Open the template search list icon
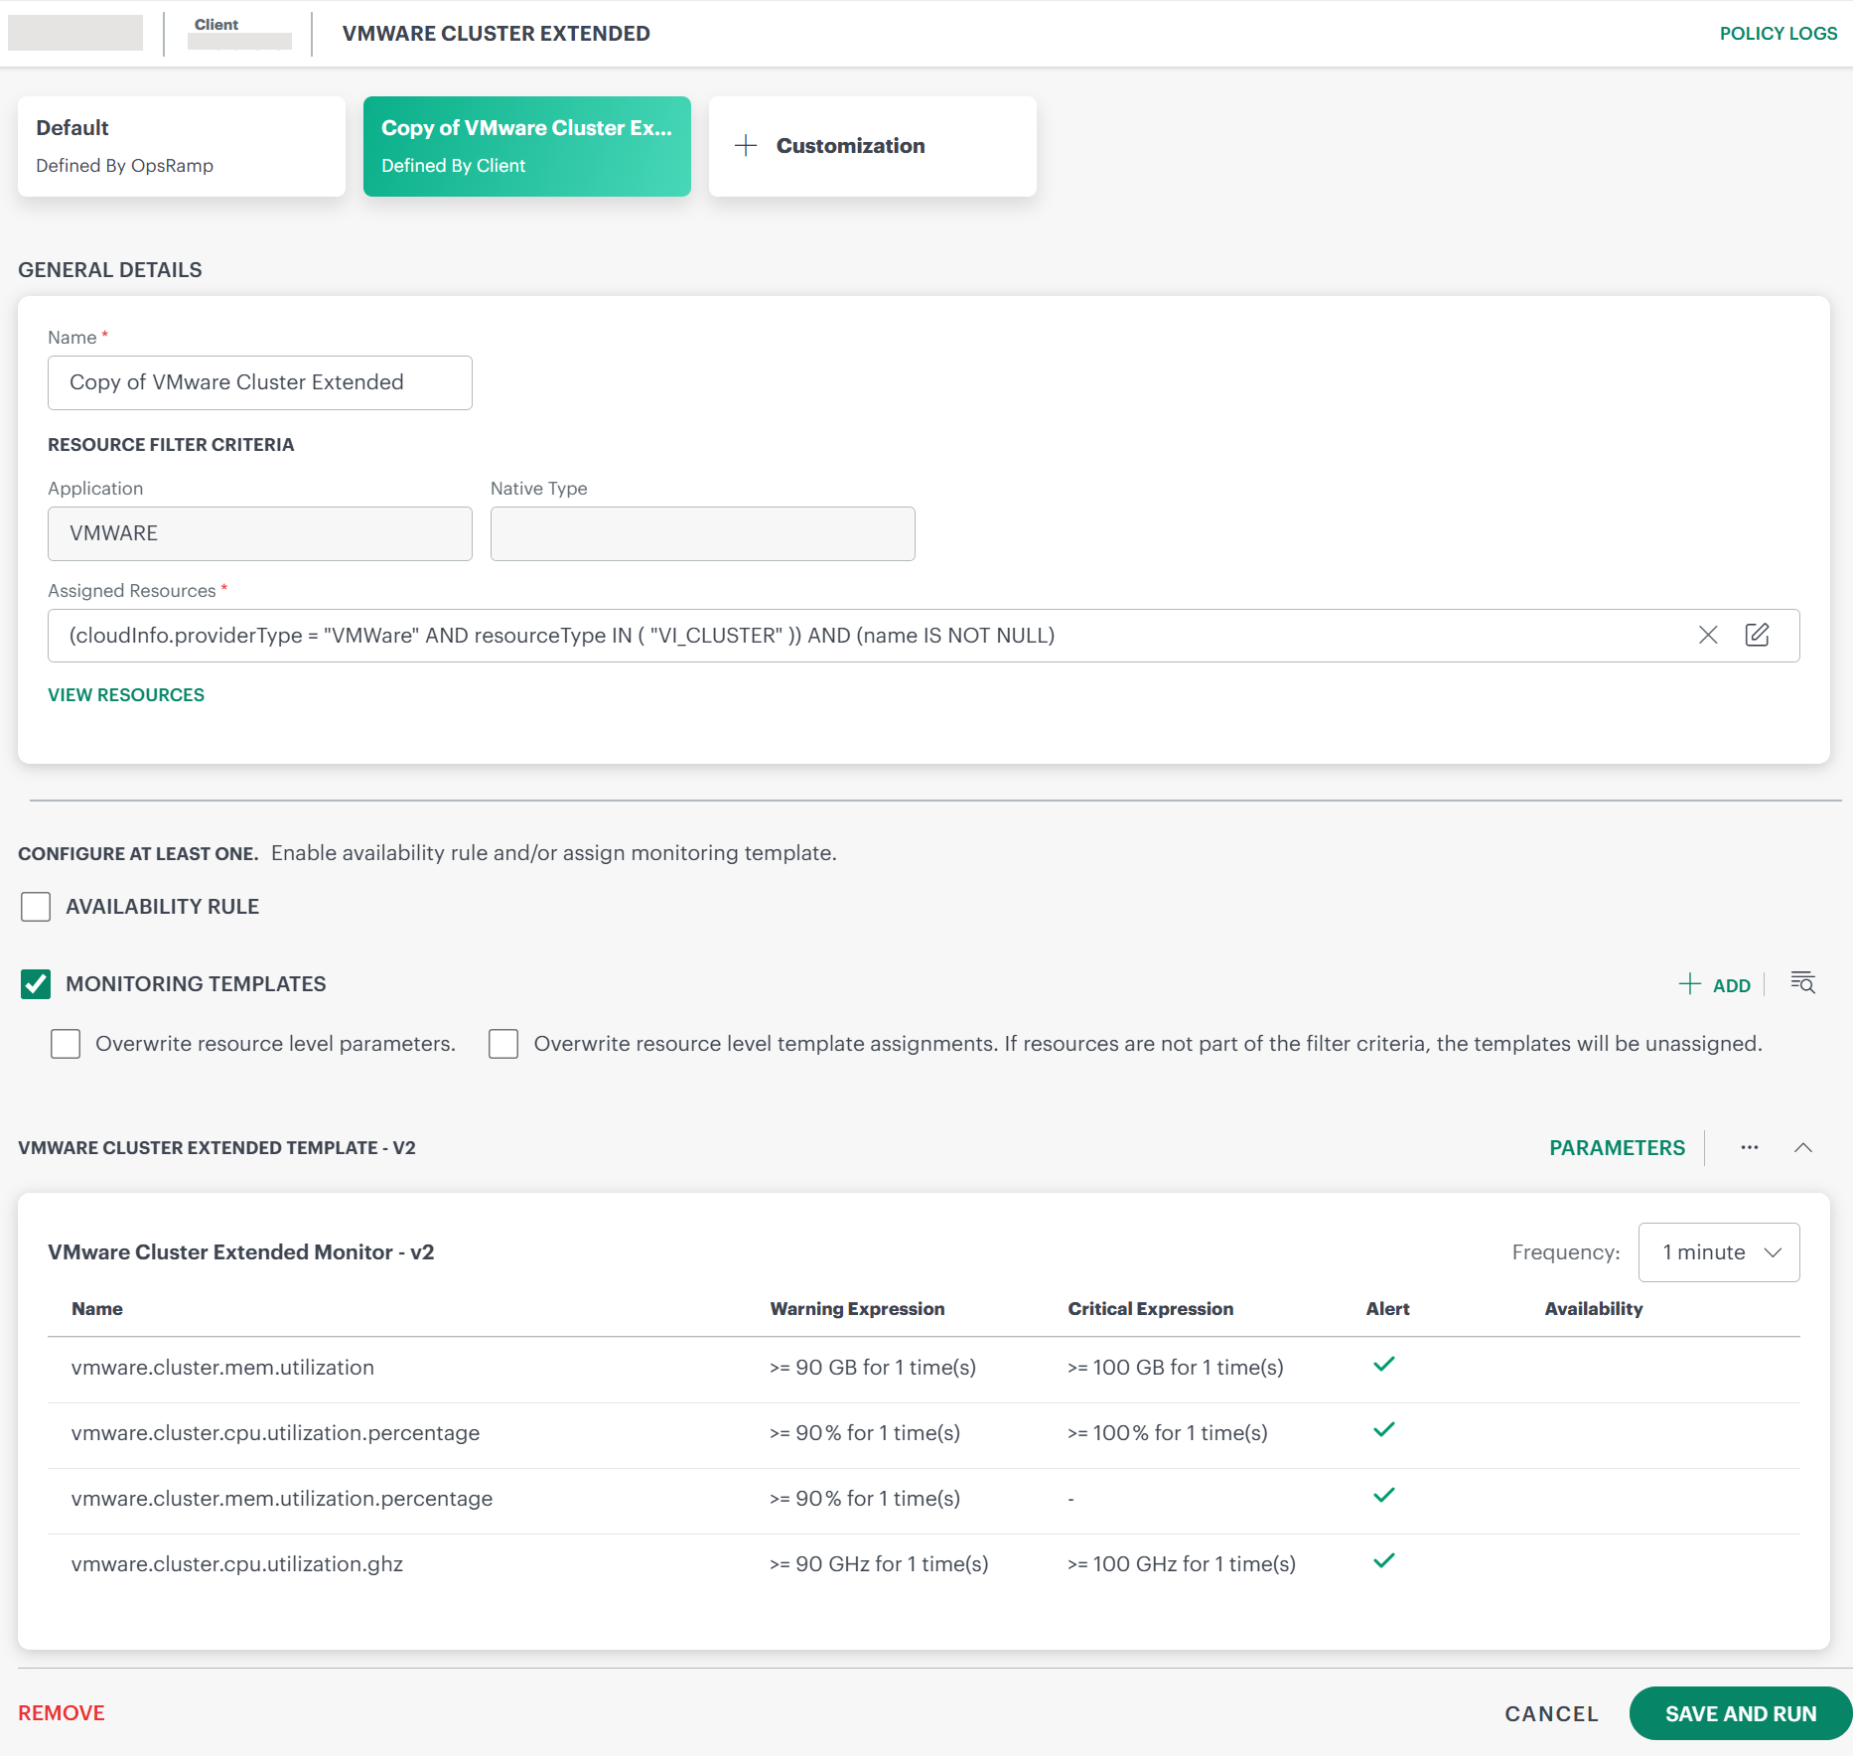Viewport: 1853px width, 1756px height. click(x=1802, y=983)
